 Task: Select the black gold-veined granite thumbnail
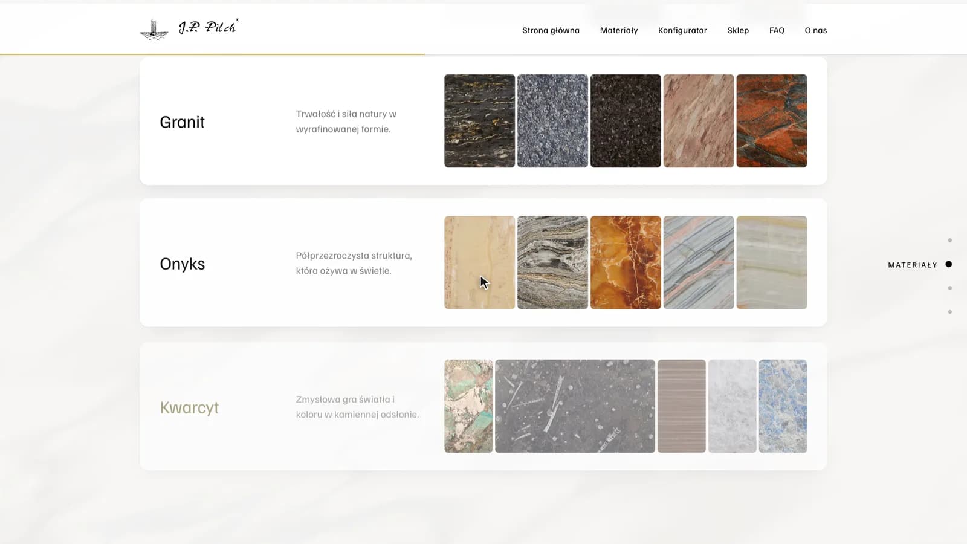479,121
